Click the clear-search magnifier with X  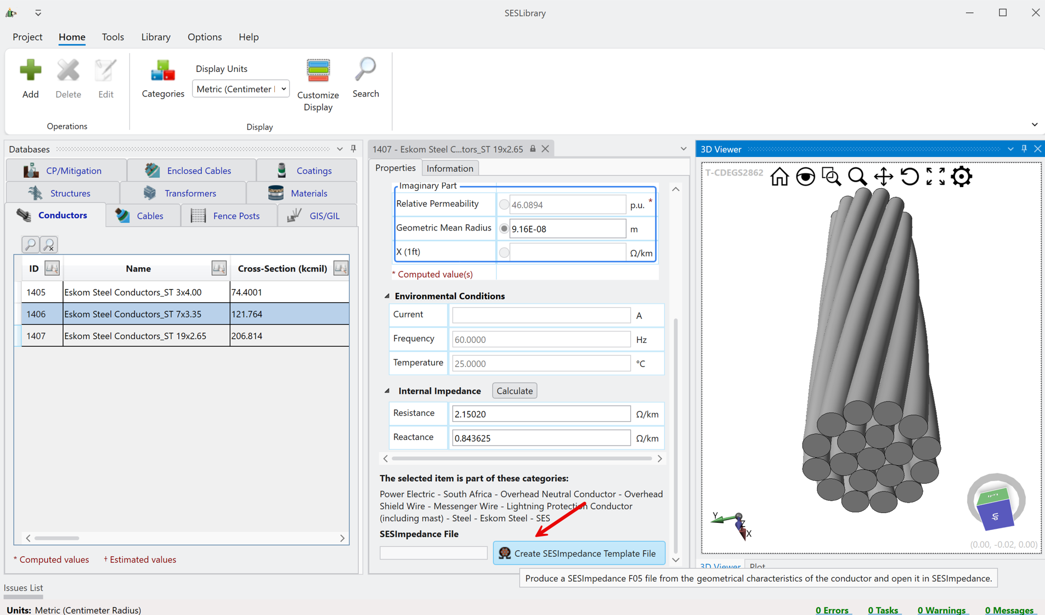[x=49, y=244]
